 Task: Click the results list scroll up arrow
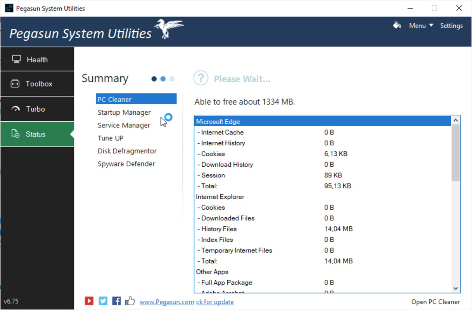click(456, 121)
